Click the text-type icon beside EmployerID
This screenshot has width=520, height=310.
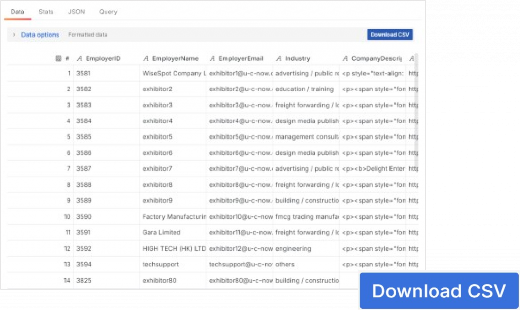tap(80, 58)
